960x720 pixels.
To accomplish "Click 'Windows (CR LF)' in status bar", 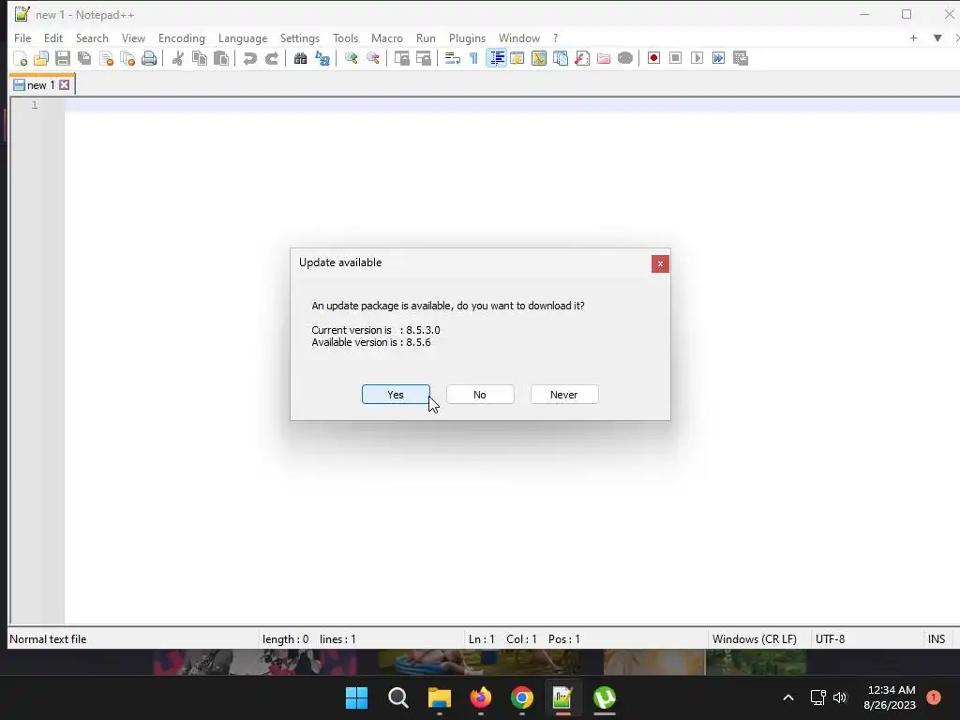I will [x=755, y=638].
